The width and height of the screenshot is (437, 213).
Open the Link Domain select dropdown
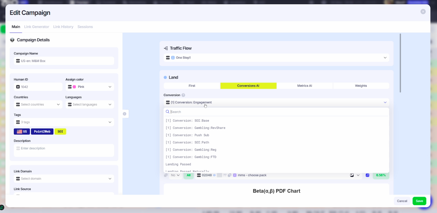(x=64, y=179)
